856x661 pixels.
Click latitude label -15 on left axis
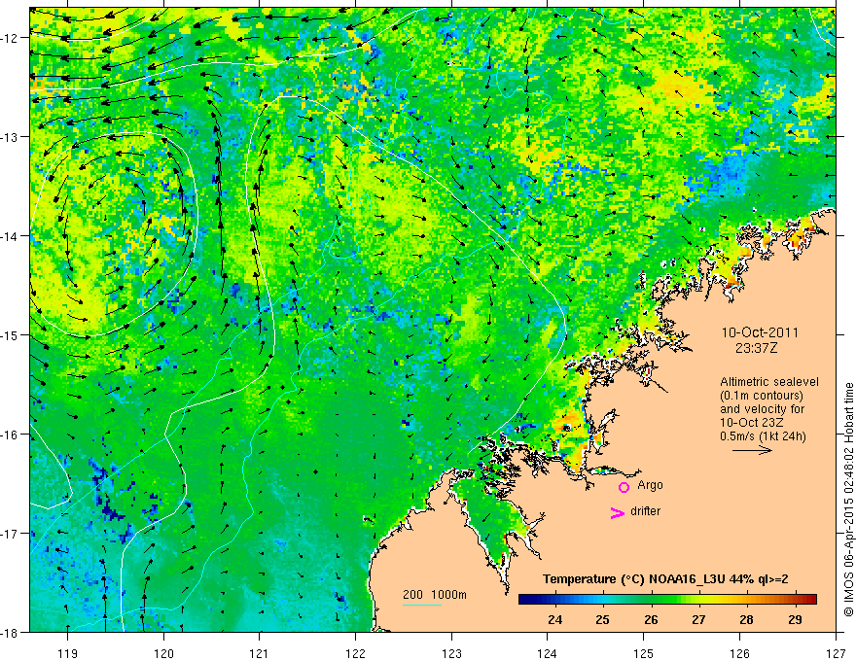pyautogui.click(x=9, y=335)
